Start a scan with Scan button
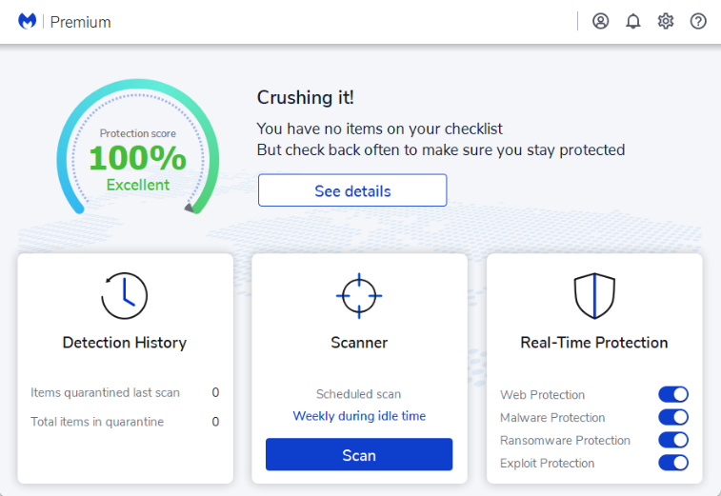 click(x=359, y=455)
